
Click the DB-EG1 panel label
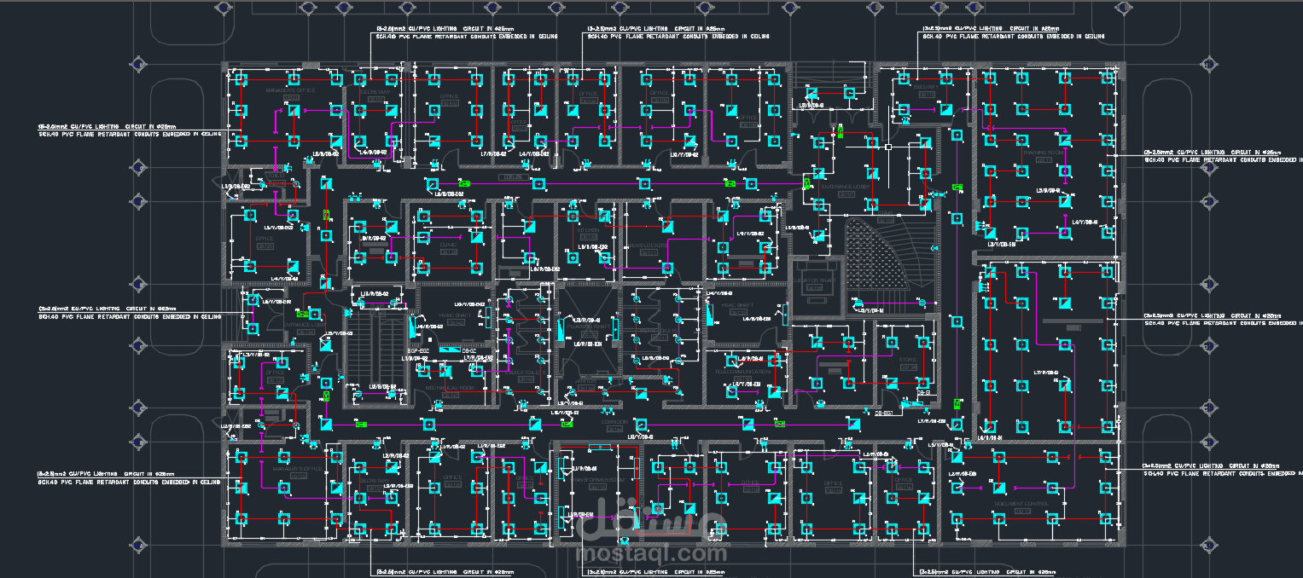pyautogui.click(x=884, y=413)
